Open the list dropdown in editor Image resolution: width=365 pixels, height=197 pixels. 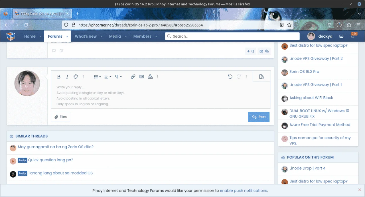pyautogui.click(x=97, y=77)
